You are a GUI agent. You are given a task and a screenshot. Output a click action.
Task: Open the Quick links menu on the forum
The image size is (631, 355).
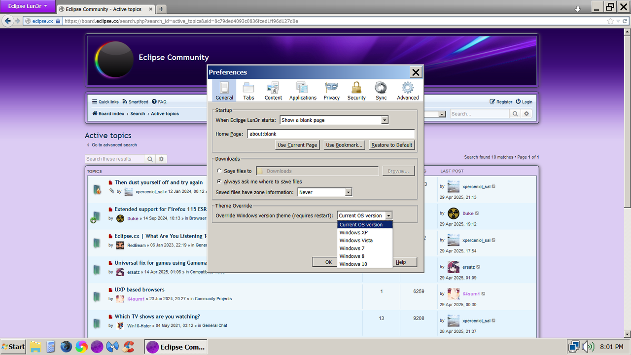[x=105, y=102]
